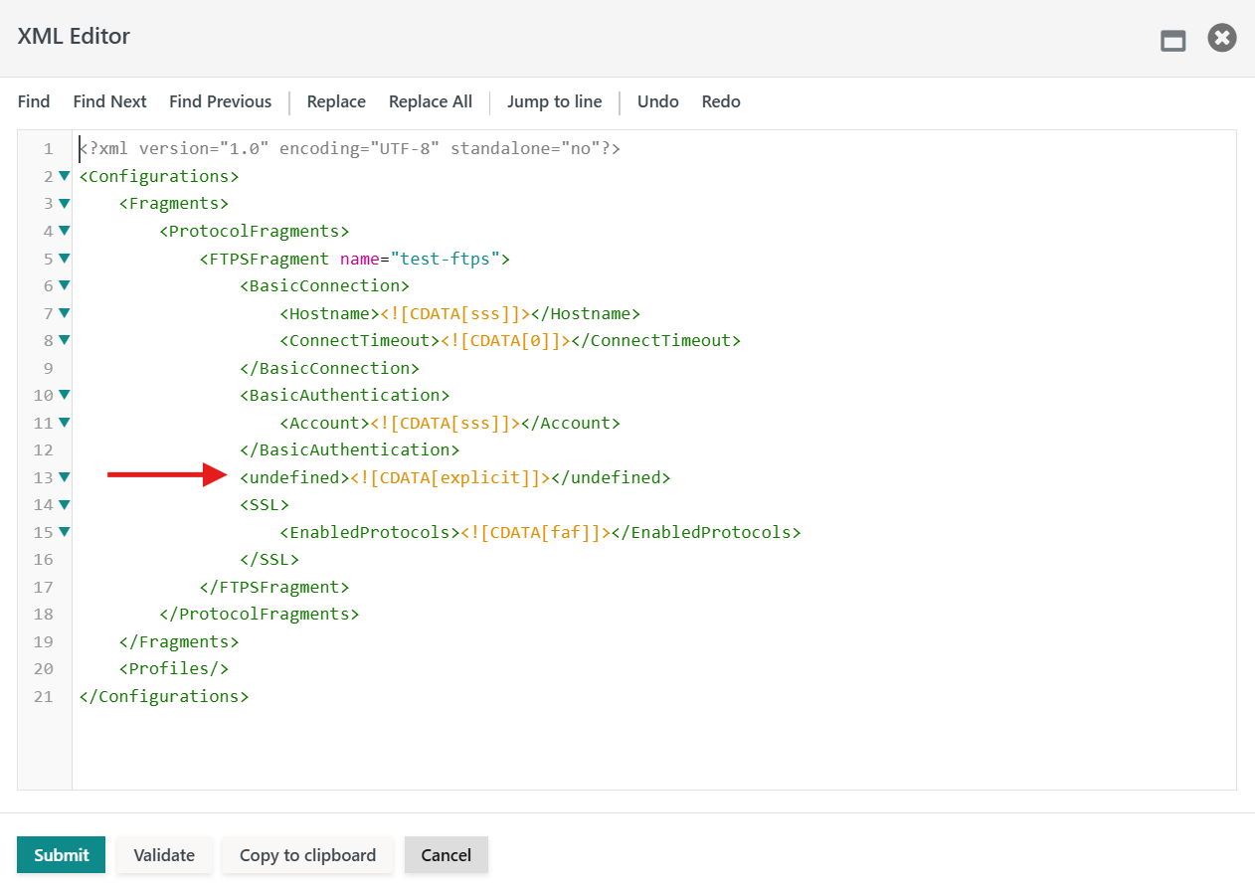Collapse the Configurations node fold arrow
Viewport: 1255px width, 892px height.
(x=65, y=176)
